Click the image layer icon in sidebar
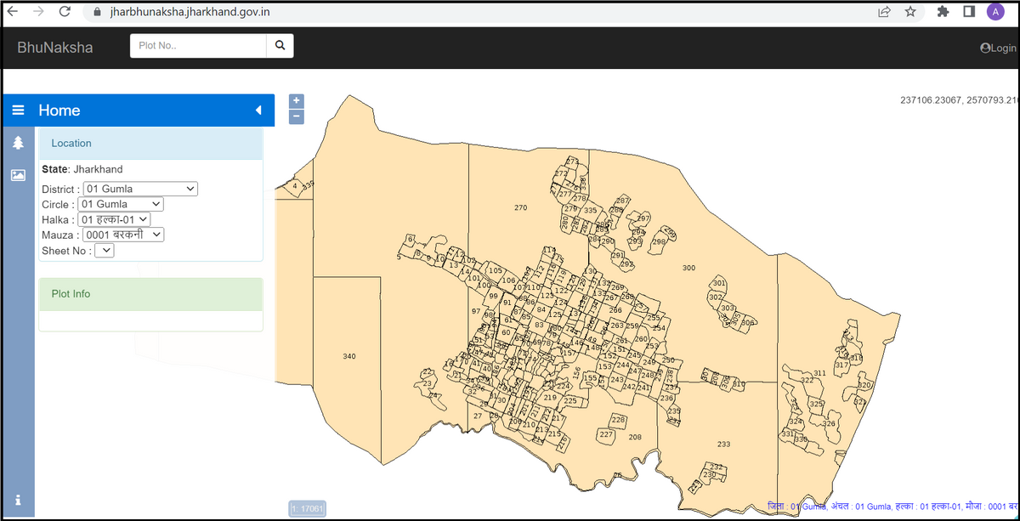Screen dimensions: 1020x521 (x=18, y=175)
